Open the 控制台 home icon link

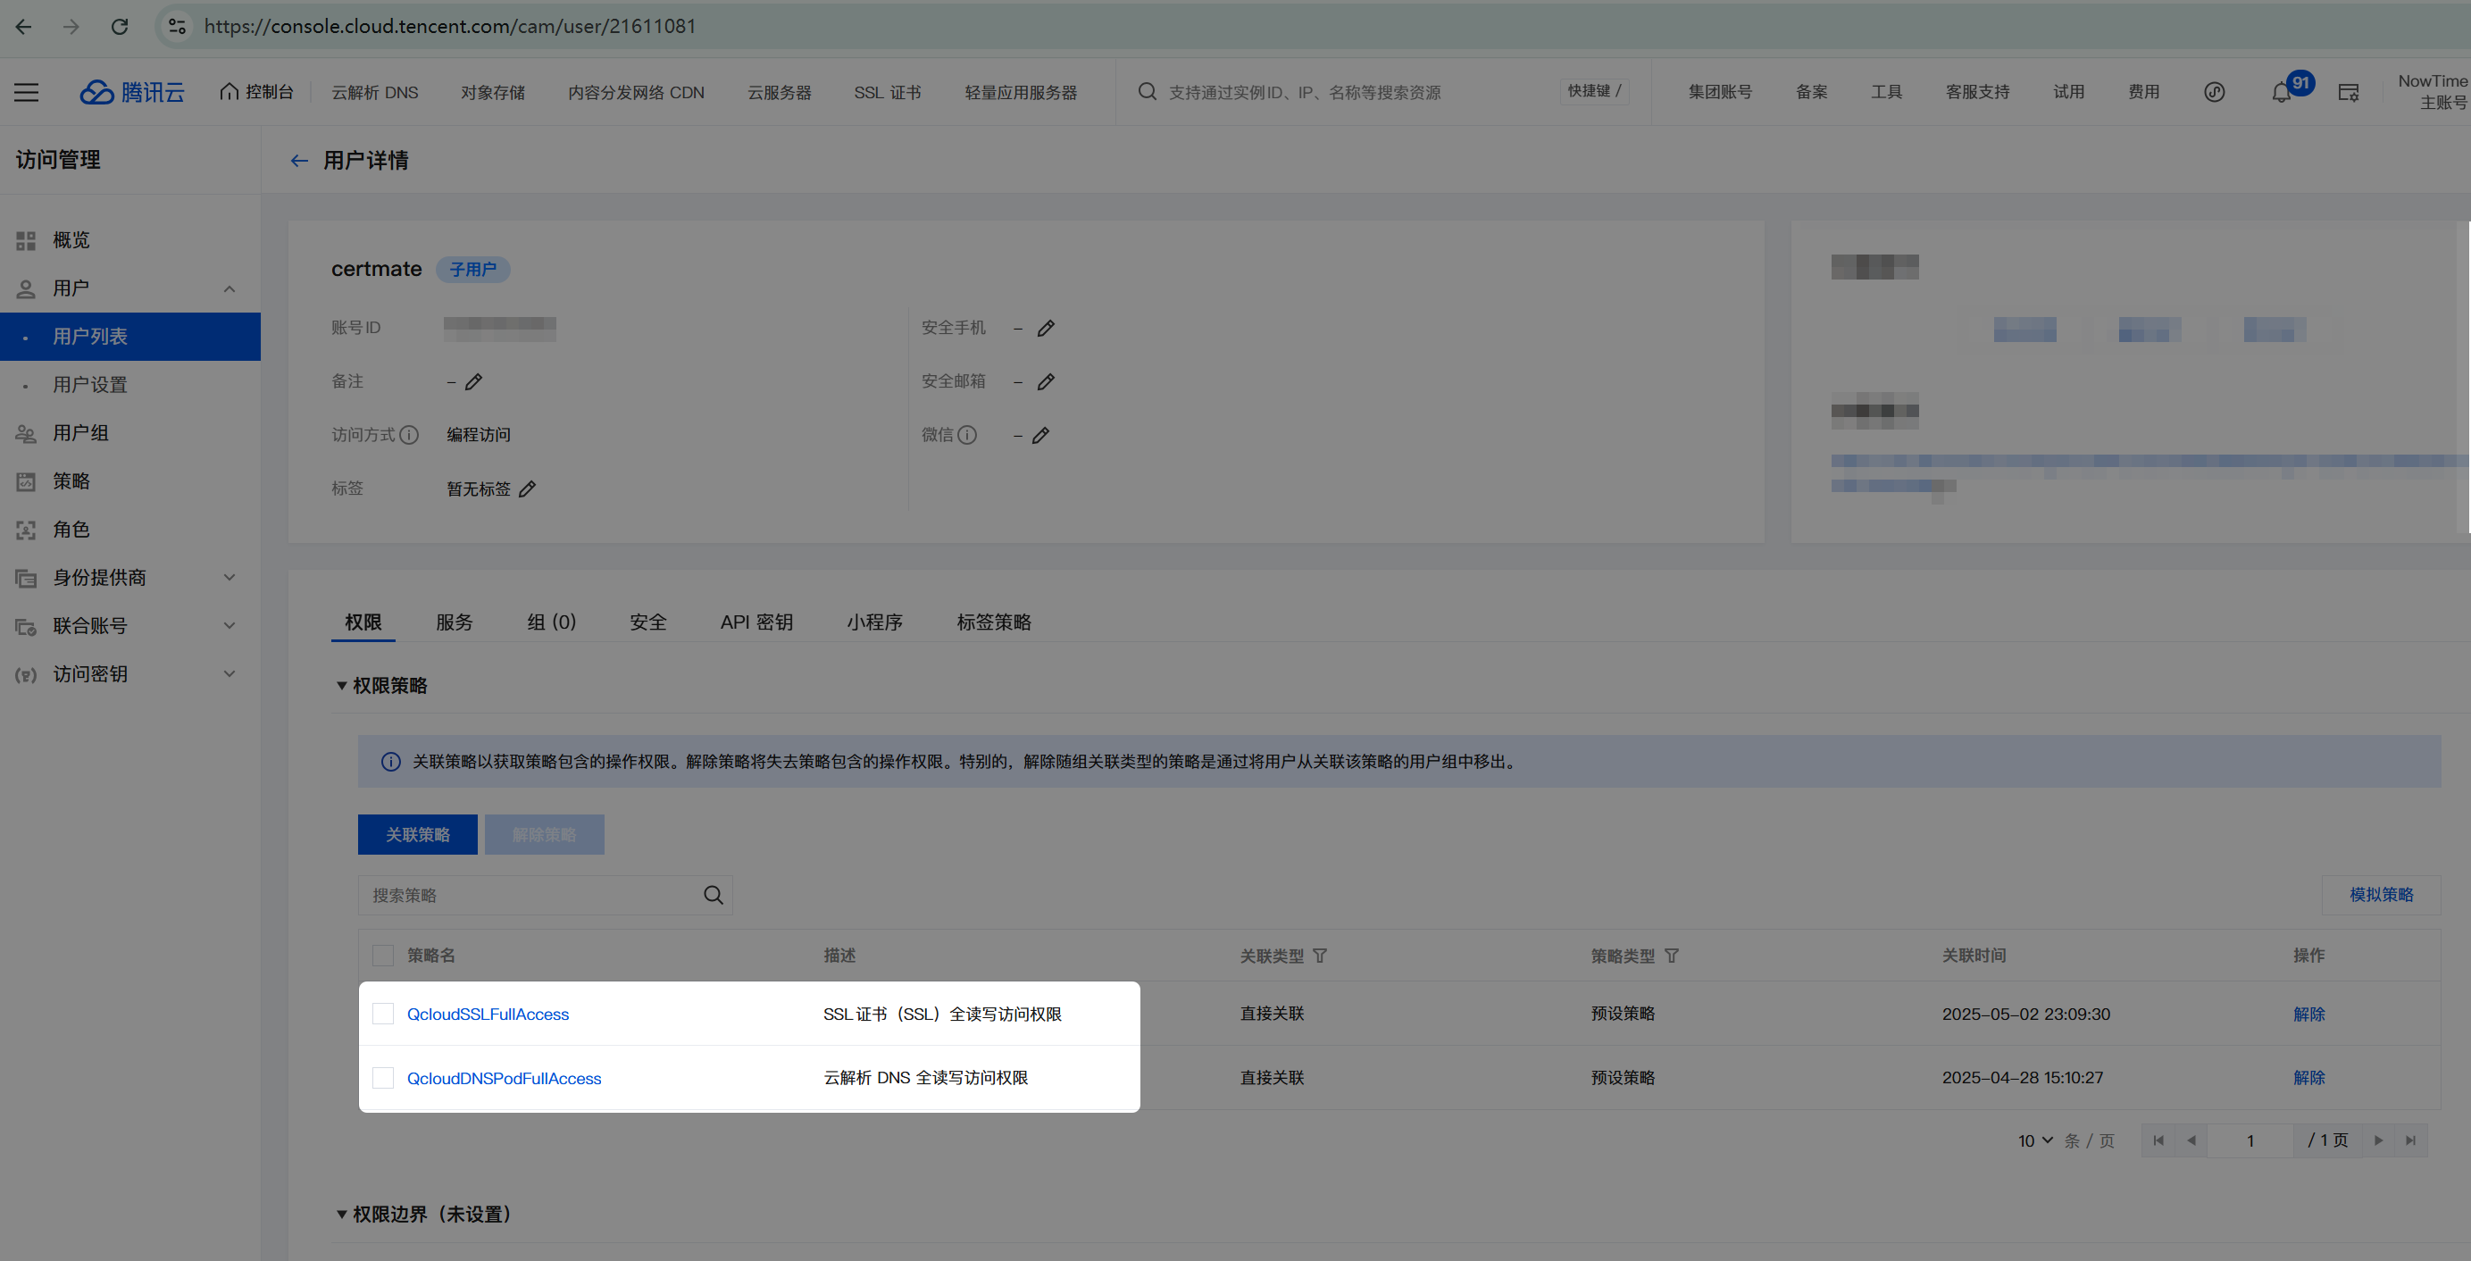point(256,92)
